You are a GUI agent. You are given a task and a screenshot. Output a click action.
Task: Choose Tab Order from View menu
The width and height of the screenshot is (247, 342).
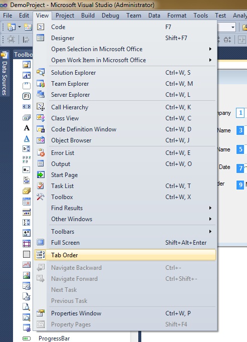[125, 255]
